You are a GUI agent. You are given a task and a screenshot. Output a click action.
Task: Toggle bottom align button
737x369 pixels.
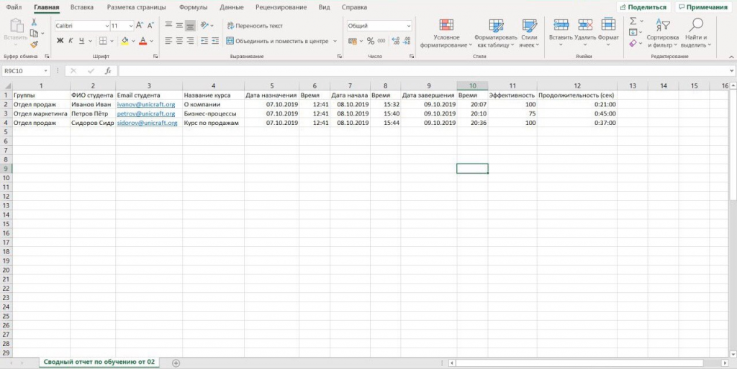pos(190,26)
